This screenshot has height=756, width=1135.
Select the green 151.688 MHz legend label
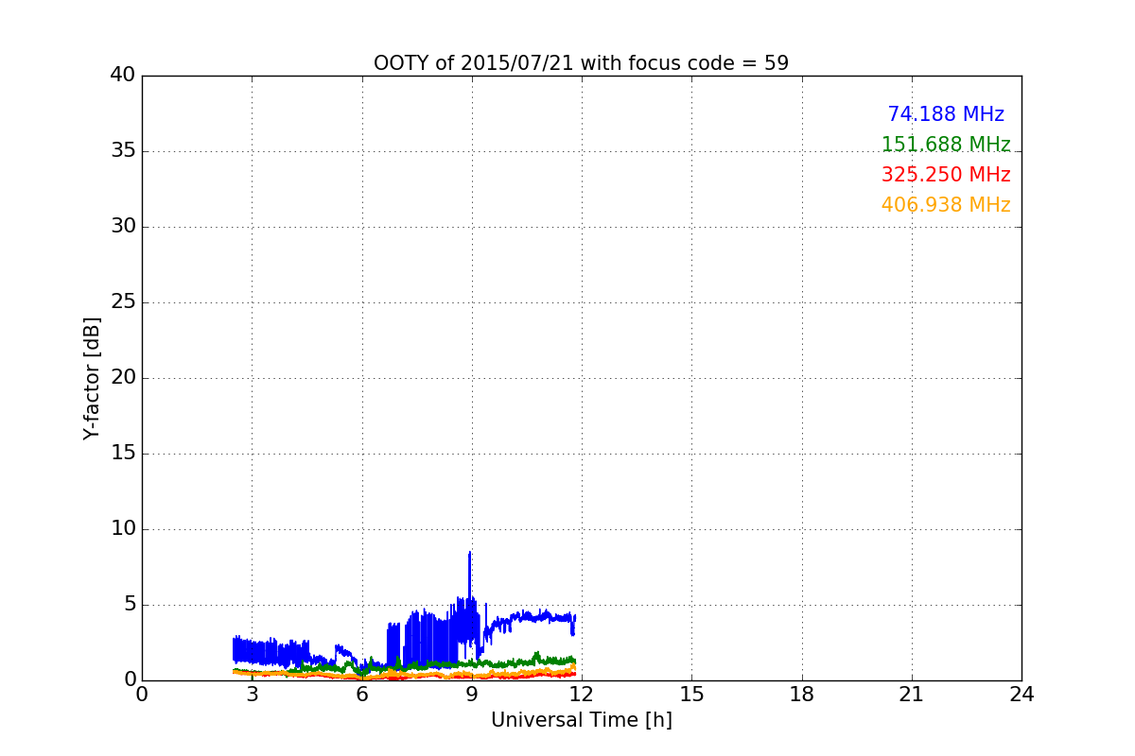[x=946, y=145]
